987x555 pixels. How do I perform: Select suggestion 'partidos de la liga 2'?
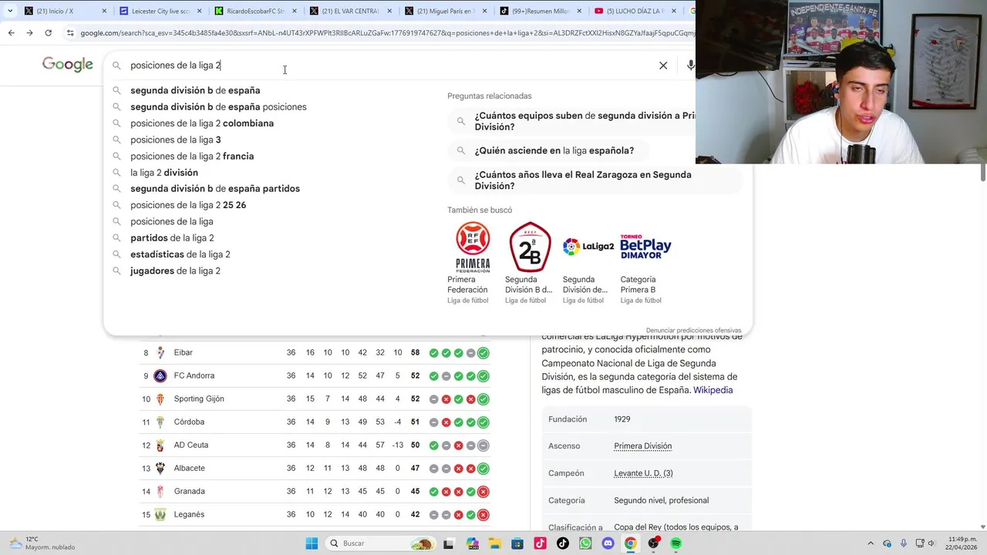[x=172, y=238]
